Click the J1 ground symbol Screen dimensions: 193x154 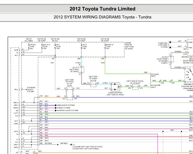point(71,145)
